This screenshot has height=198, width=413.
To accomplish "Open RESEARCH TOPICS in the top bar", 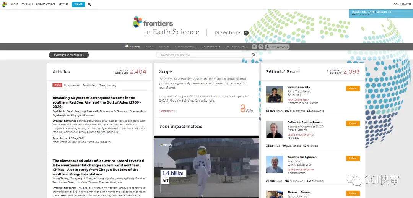I will [46, 5].
